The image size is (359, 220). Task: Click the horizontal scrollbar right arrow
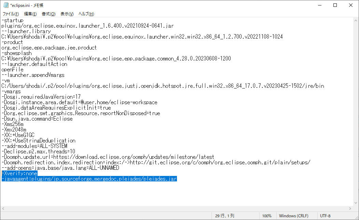(350, 209)
